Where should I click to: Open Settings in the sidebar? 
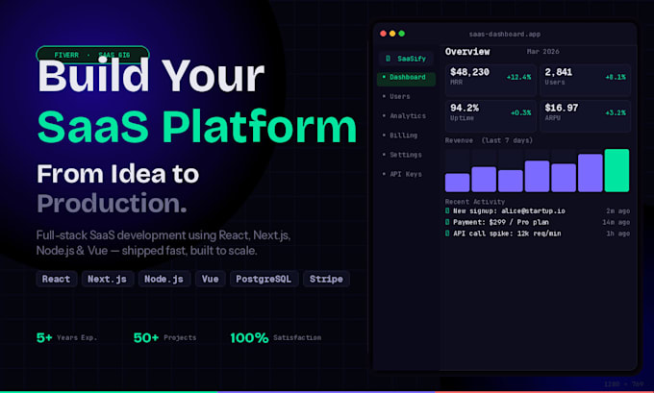tap(402, 155)
